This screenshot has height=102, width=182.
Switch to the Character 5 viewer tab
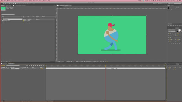coord(67,7)
